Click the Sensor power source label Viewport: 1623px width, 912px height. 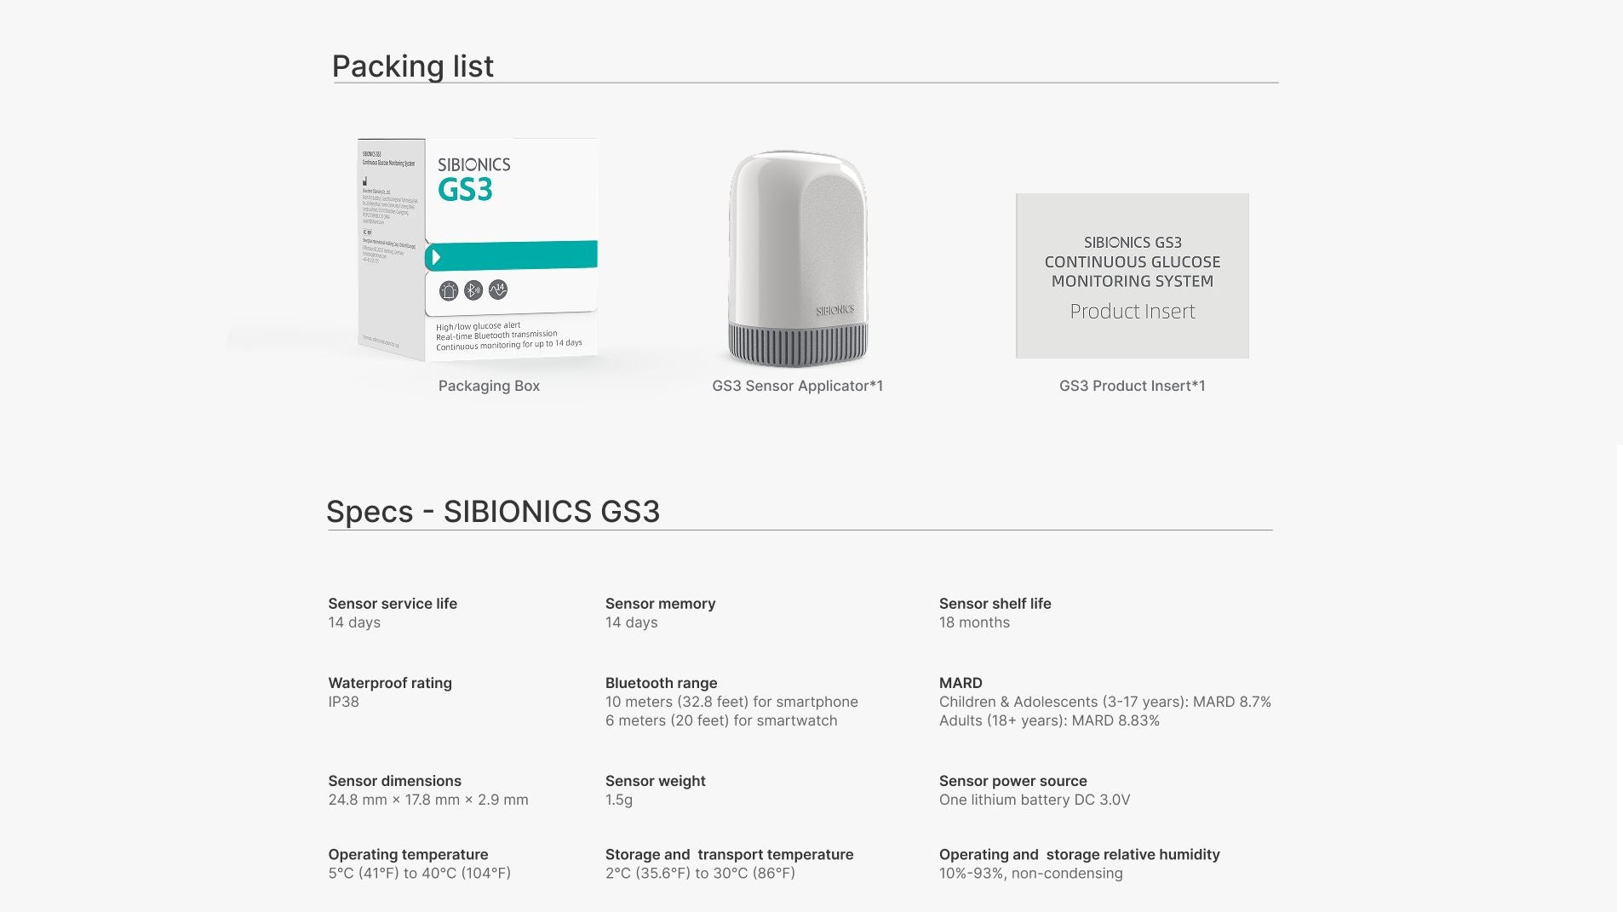[x=1013, y=781]
